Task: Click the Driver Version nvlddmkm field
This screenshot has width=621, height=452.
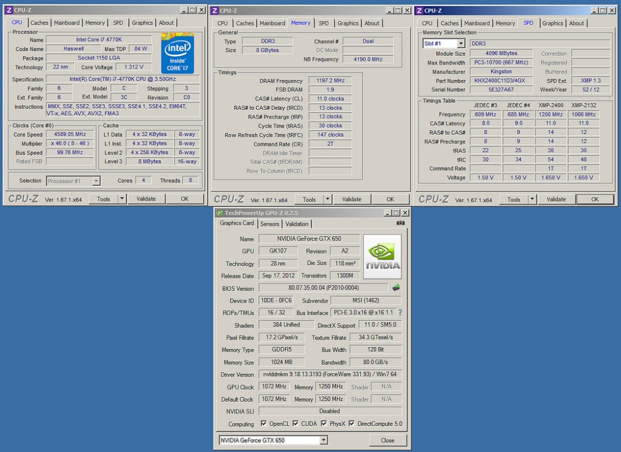Action: tap(330, 374)
